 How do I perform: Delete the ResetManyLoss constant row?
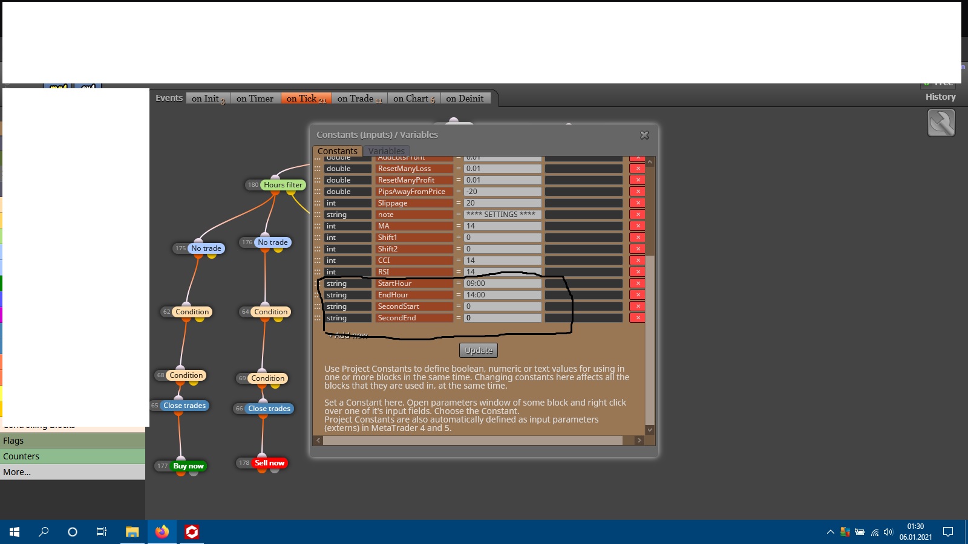(637, 169)
